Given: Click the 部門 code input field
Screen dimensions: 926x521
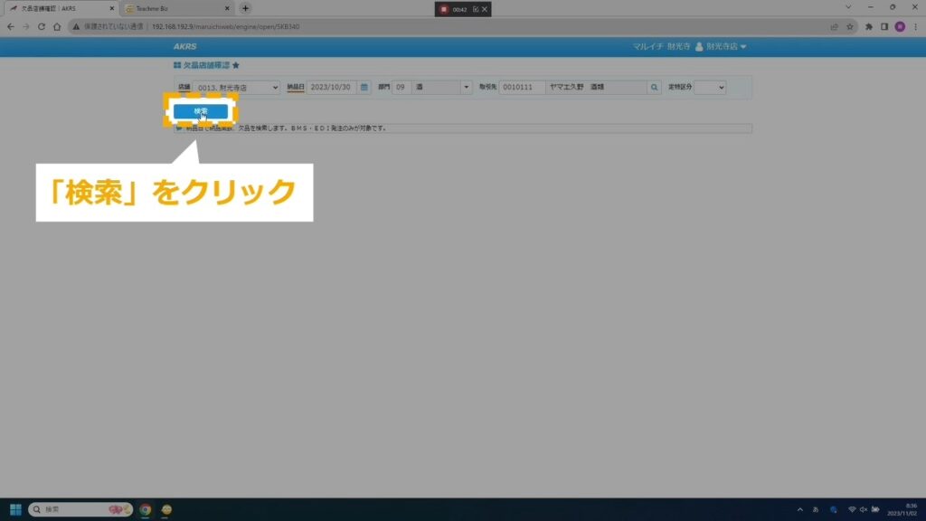Looking at the screenshot, I should click(402, 88).
